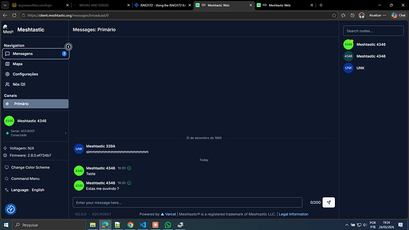
Task: Open the Copilot Chat button
Action: 398,15
